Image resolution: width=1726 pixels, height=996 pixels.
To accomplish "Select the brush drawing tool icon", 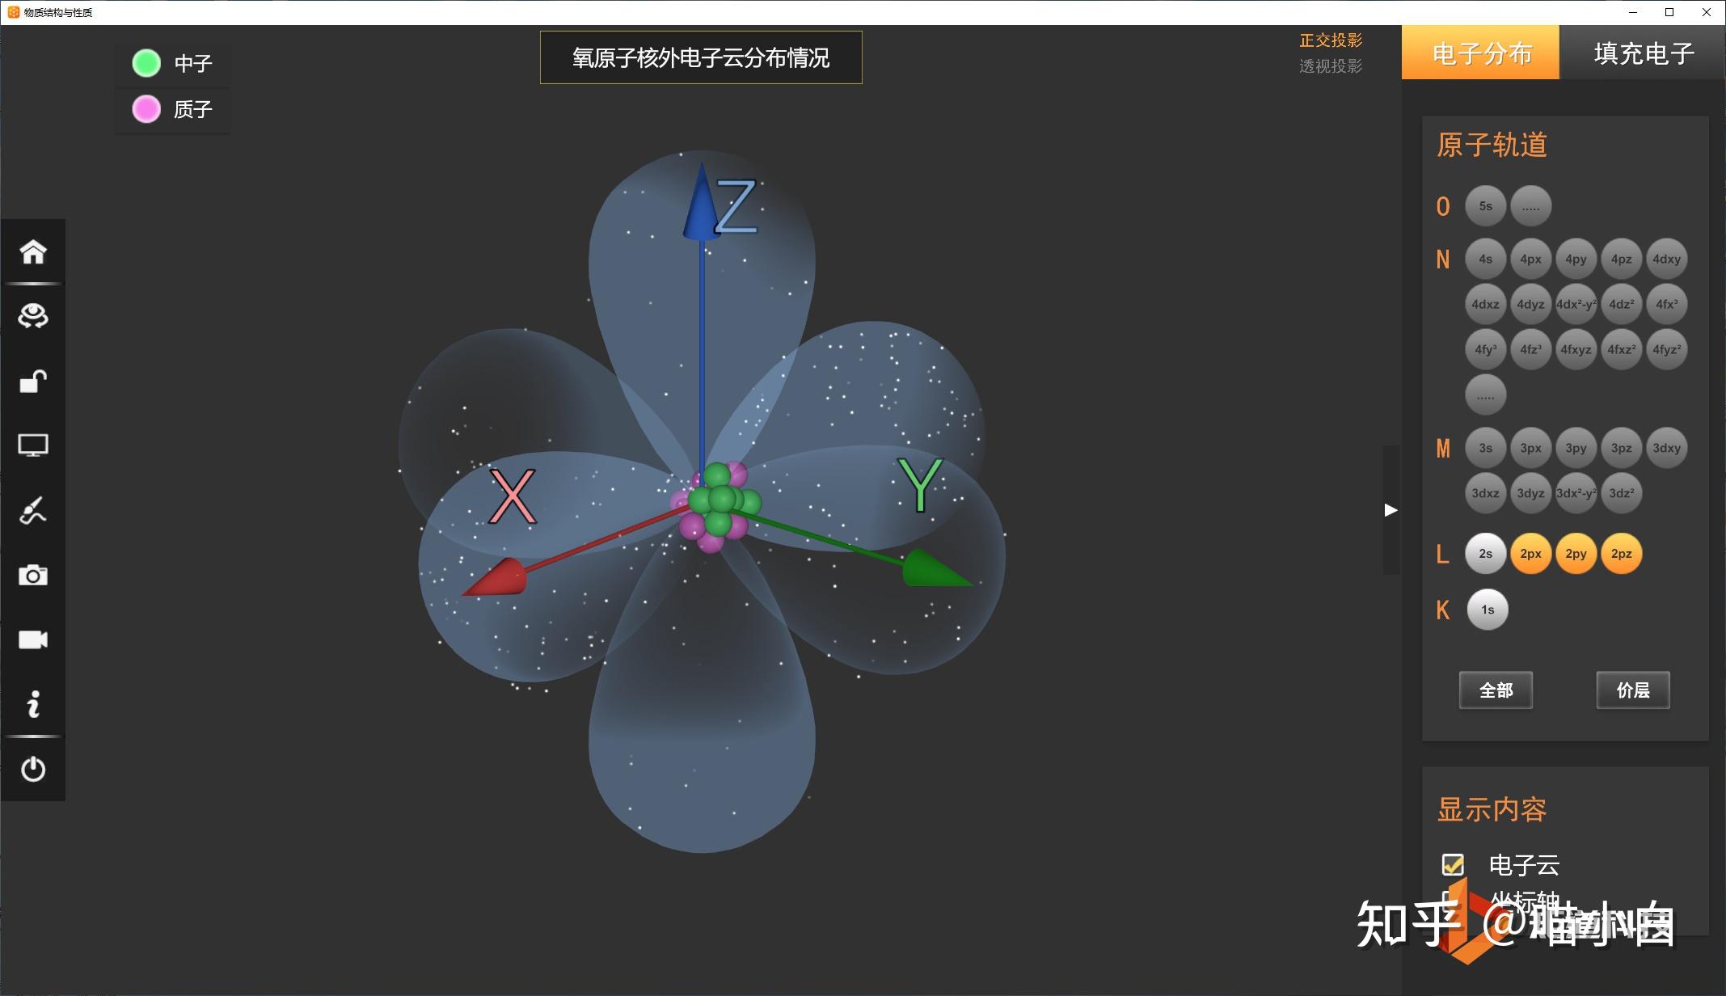I will click(x=33, y=511).
